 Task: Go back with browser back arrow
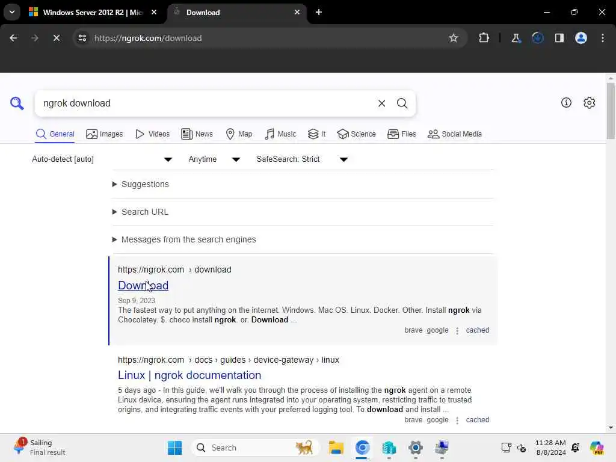coord(13,38)
